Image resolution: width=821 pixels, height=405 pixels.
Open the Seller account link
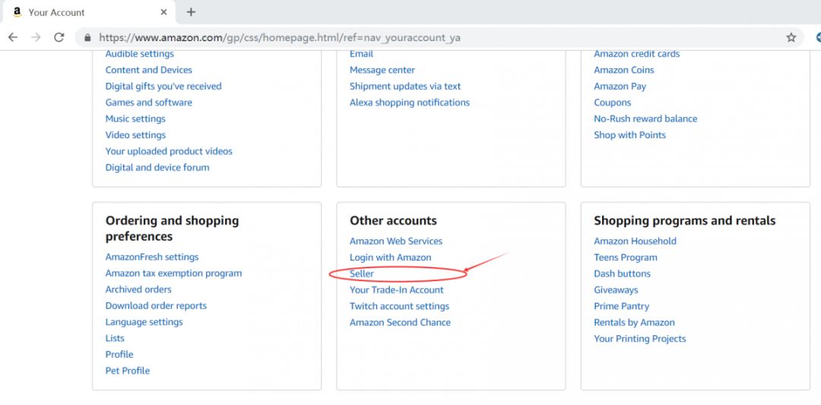362,274
